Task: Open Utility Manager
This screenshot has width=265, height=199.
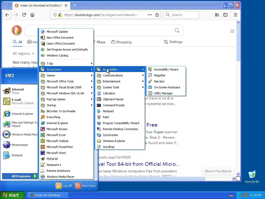Action: click(x=166, y=93)
